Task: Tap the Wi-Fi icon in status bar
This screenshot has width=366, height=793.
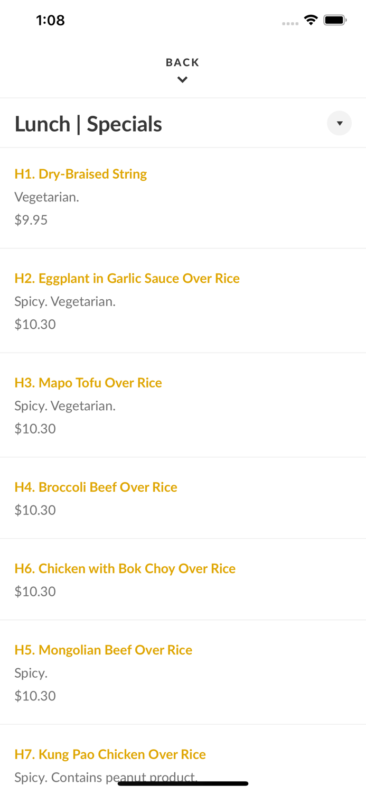Action: click(x=311, y=20)
